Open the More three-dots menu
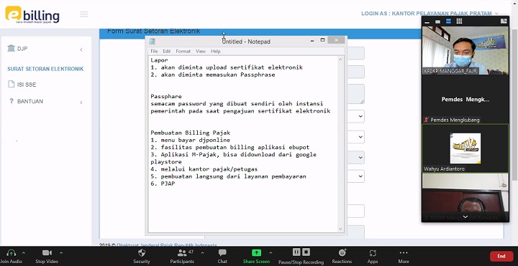The width and height of the screenshot is (518, 266). coord(404,253)
